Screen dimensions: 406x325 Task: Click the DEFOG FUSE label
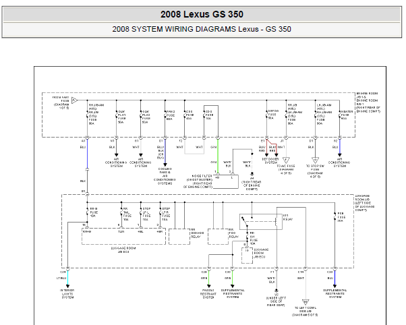click(x=273, y=115)
